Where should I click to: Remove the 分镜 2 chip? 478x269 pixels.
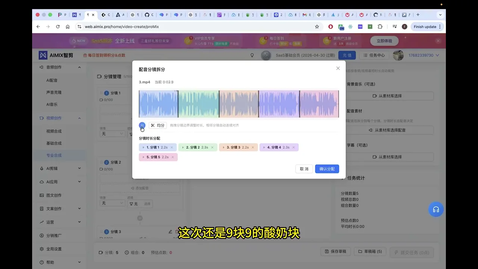click(212, 148)
